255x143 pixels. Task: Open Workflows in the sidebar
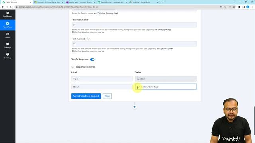[8, 25]
